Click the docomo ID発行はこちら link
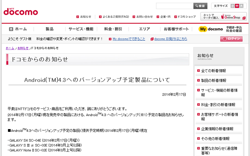This screenshot has width=250, height=156. point(171,39)
